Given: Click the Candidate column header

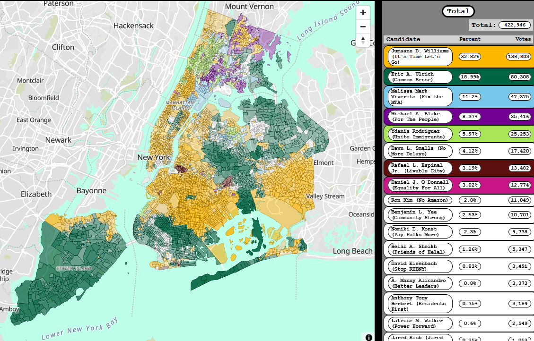Looking at the screenshot, I should pyautogui.click(x=403, y=39).
